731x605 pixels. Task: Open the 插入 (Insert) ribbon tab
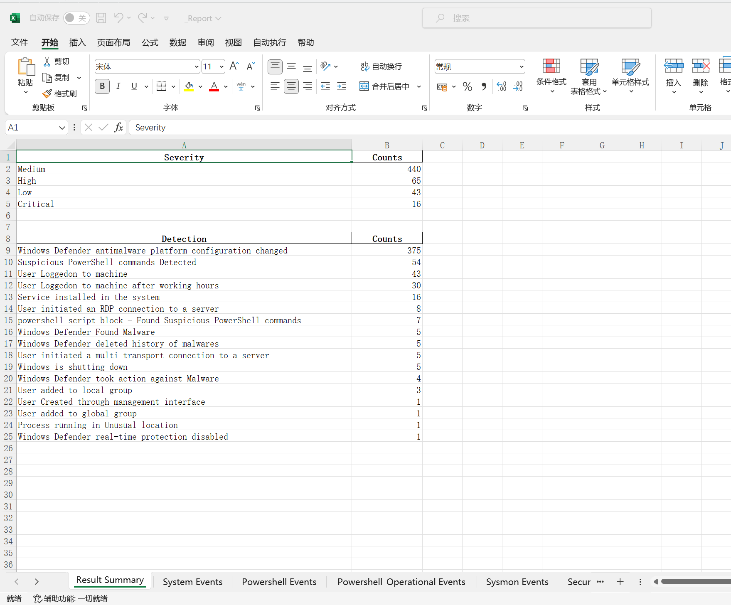click(x=77, y=42)
